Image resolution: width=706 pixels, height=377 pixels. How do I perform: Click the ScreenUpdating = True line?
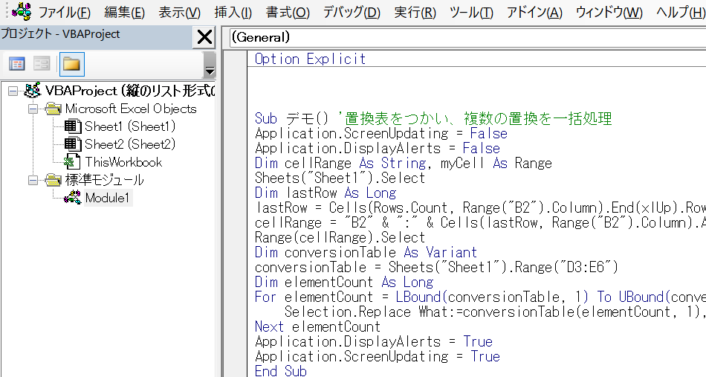point(378,356)
